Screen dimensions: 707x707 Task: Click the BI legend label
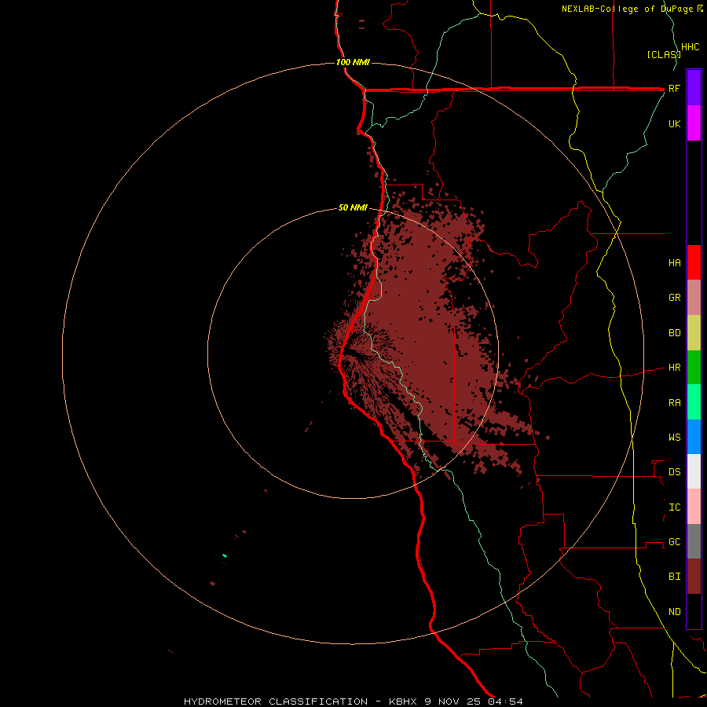675,577
